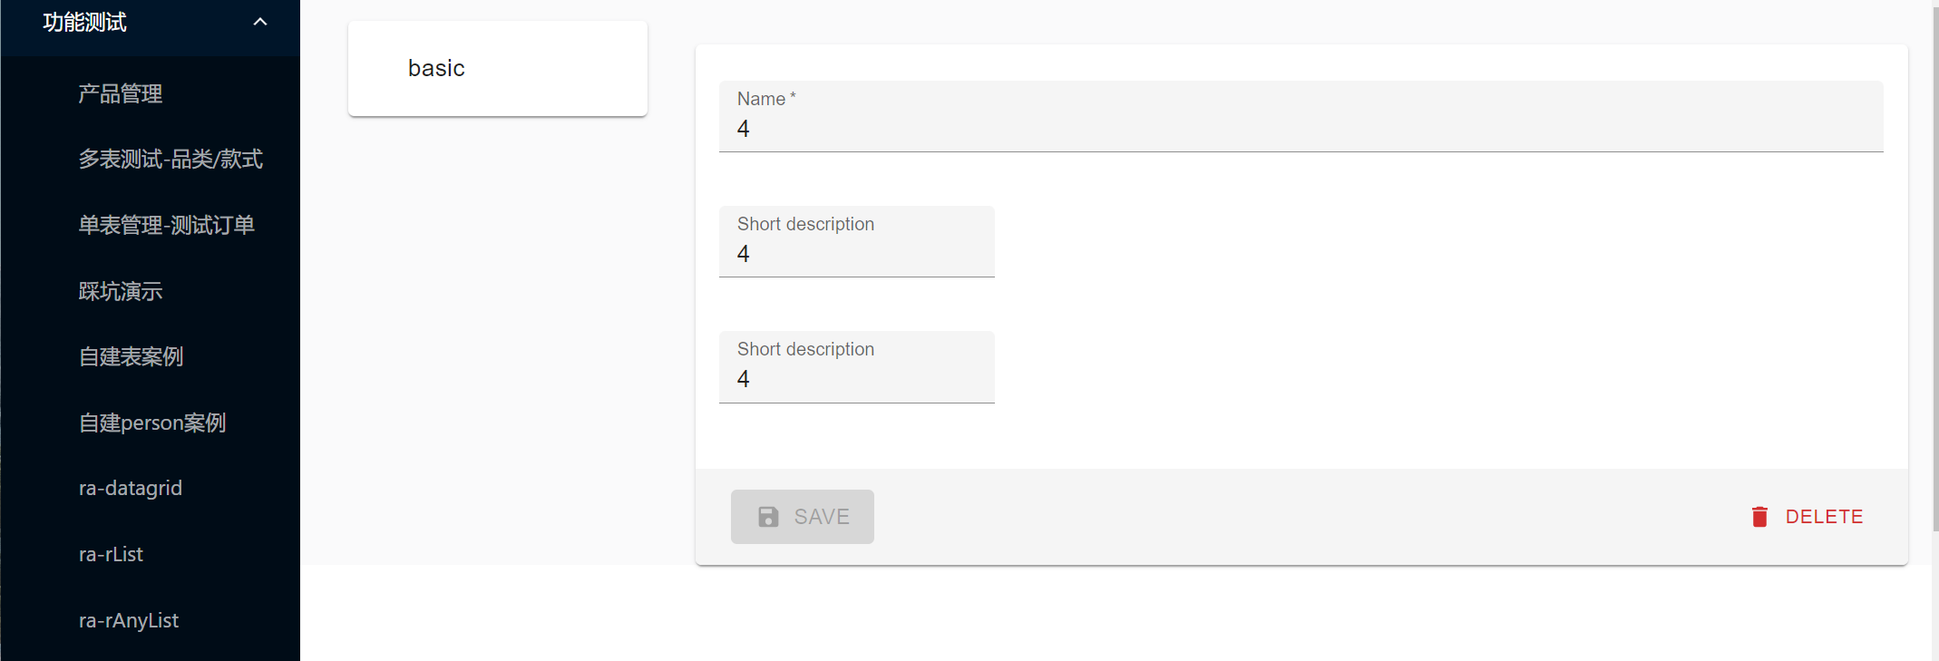The height and width of the screenshot is (661, 1939).
Task: Click inside the Name input field
Action: pyautogui.click(x=1297, y=128)
